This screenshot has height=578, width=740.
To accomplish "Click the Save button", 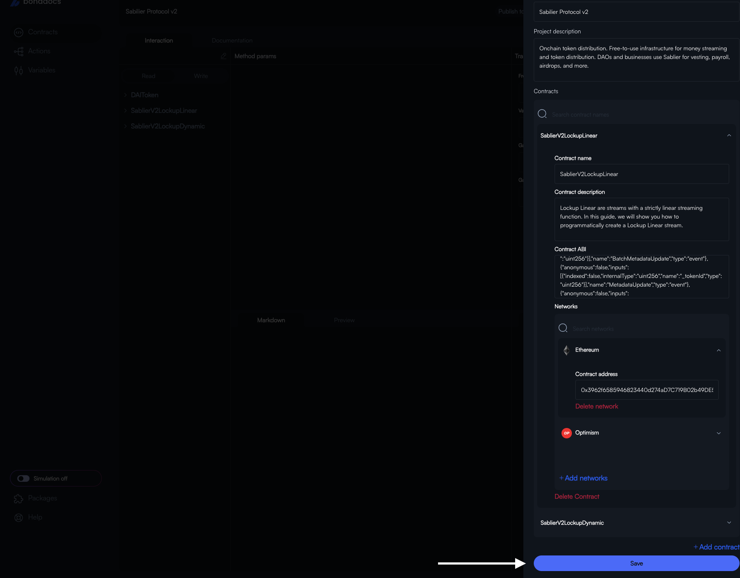I will [636, 563].
